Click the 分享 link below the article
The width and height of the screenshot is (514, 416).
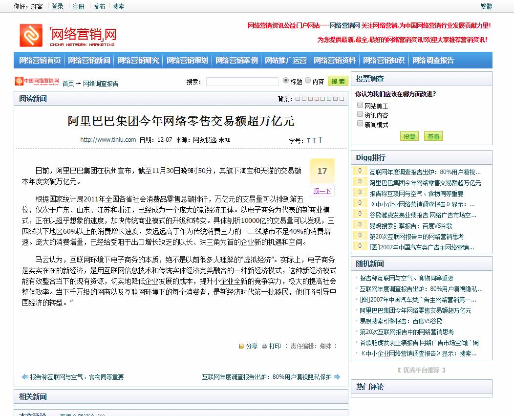pos(252,346)
